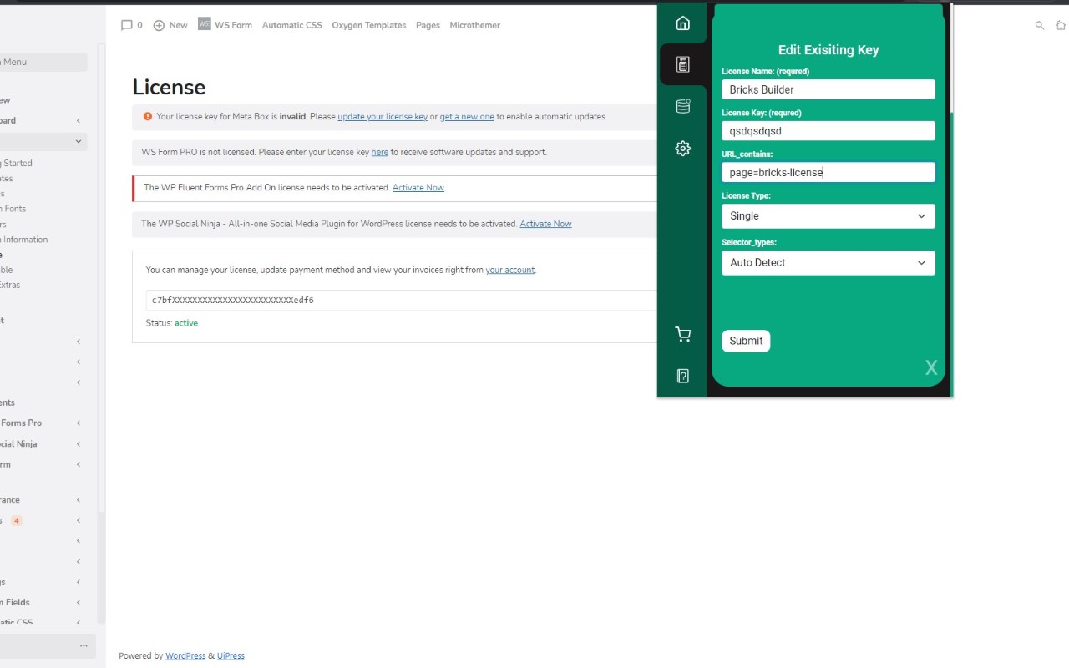Open the WordPress link in the footer

pyautogui.click(x=185, y=656)
